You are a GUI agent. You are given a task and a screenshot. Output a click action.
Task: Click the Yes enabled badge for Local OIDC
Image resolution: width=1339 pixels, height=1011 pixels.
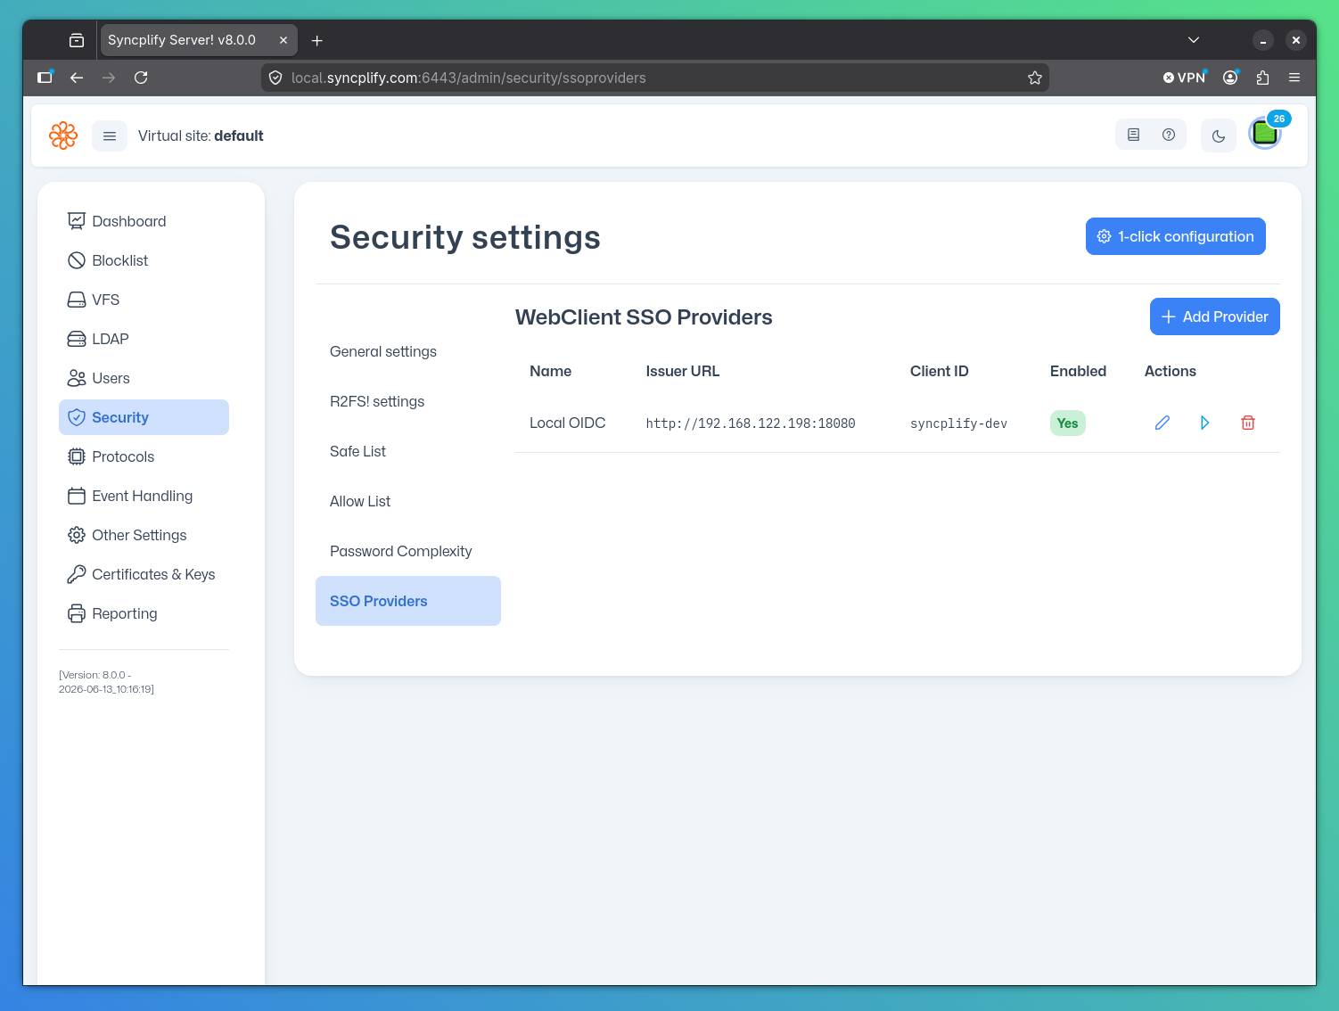tap(1068, 423)
